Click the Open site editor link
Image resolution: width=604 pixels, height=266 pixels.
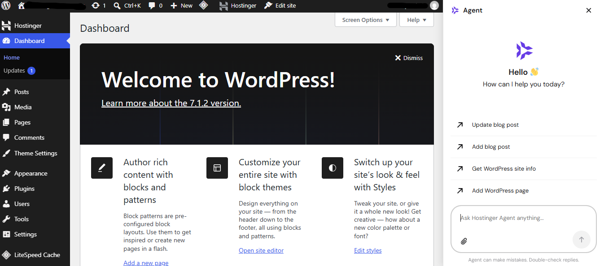(x=261, y=250)
